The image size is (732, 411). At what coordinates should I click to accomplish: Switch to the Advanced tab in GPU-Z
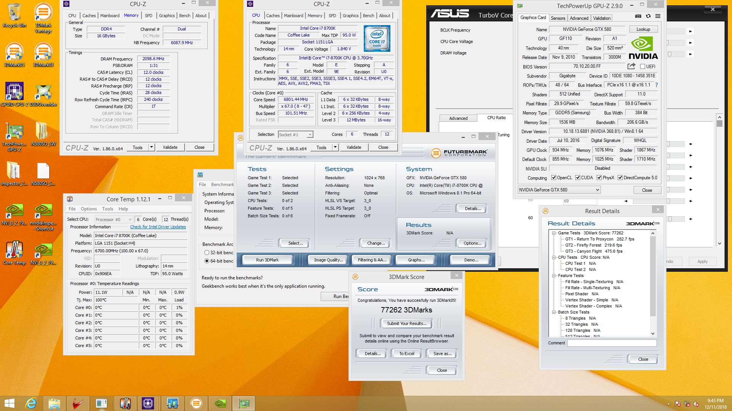[x=579, y=18]
